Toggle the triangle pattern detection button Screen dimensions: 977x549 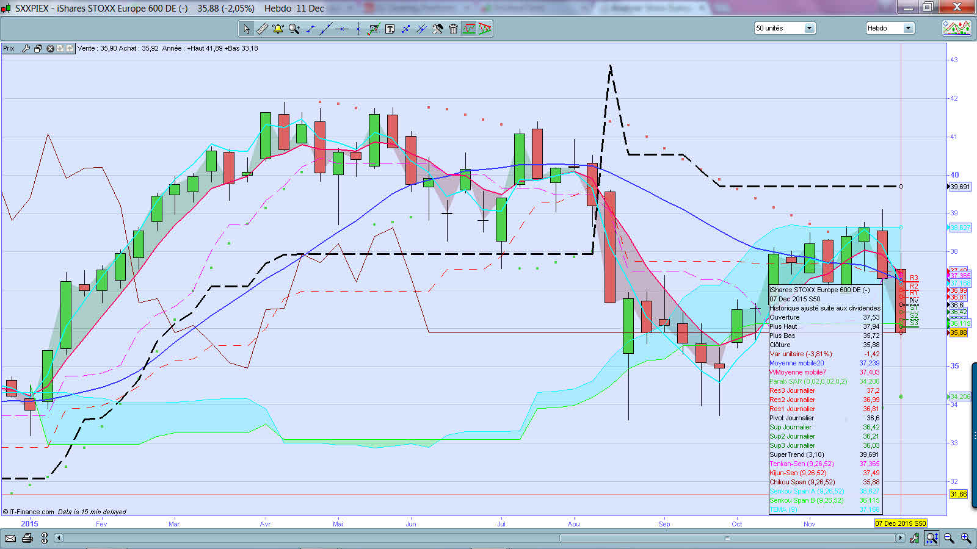click(x=485, y=29)
